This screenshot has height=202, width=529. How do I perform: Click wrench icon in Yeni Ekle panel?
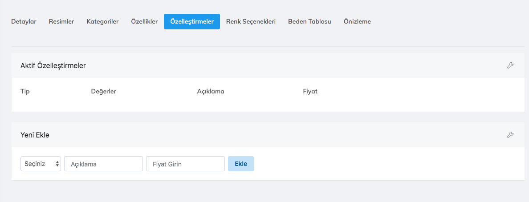[510, 135]
